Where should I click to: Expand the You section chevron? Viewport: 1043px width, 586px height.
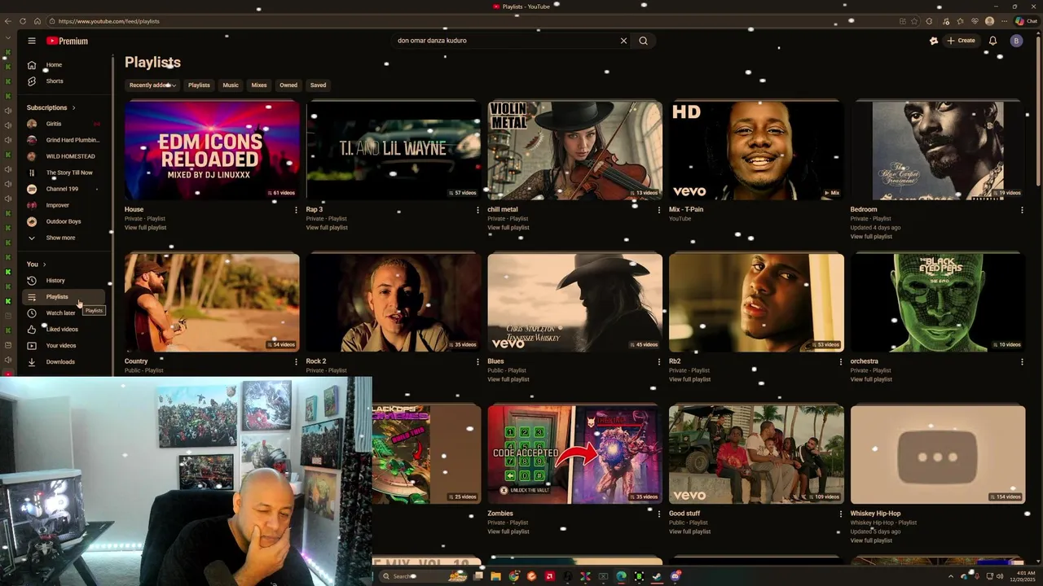point(44,265)
